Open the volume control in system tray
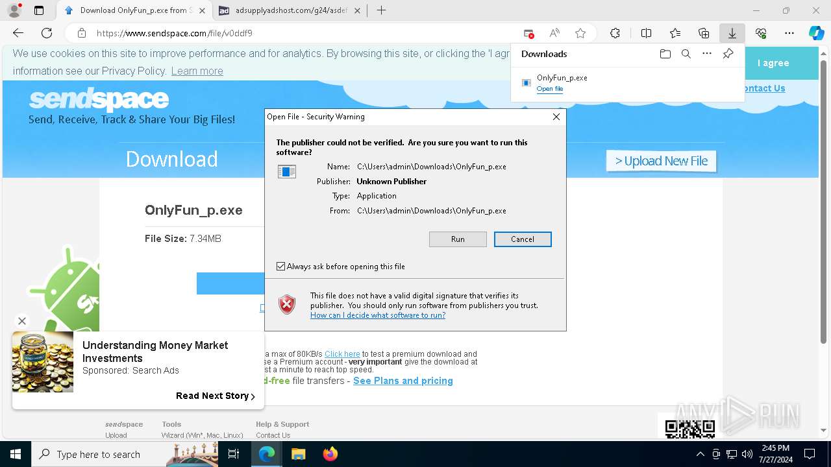Viewport: 831px width, 467px height. (747, 454)
